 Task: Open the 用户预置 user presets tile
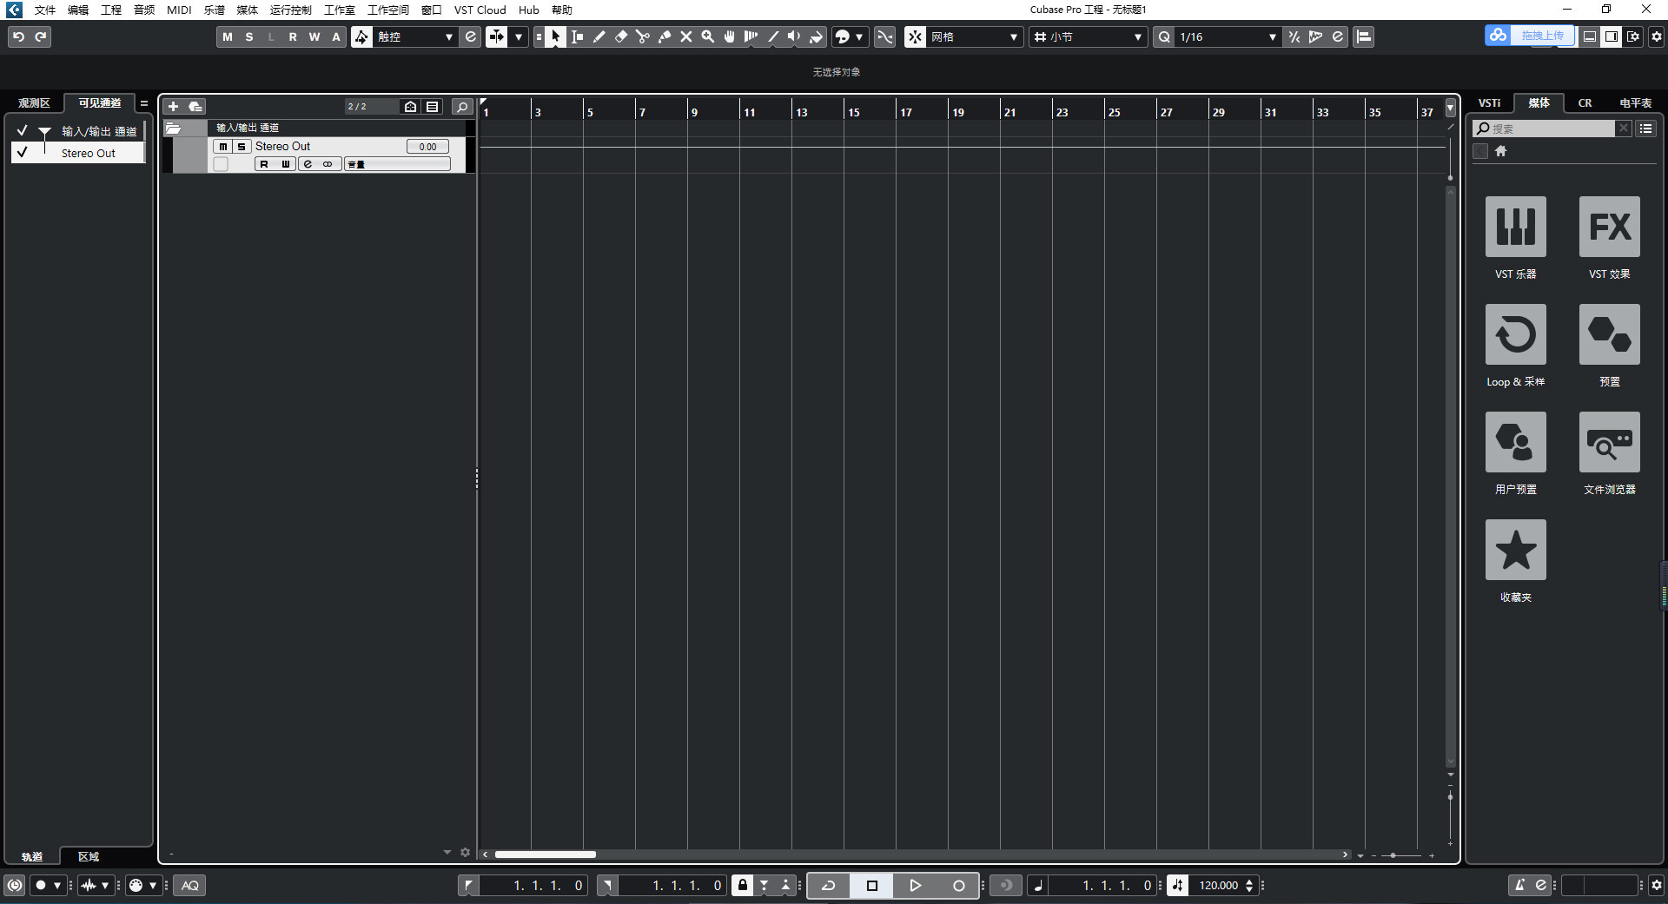coord(1516,442)
